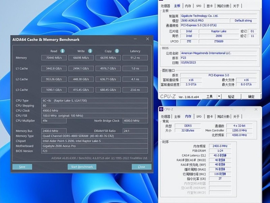
Task: Click L3 Cache Read value 1090.1 GB/s
Action: tap(54, 90)
